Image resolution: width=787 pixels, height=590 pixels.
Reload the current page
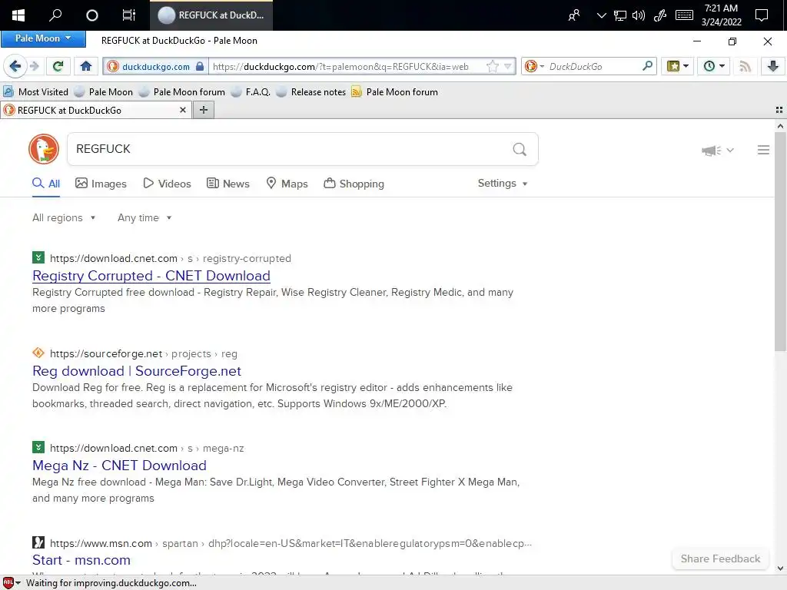(58, 66)
